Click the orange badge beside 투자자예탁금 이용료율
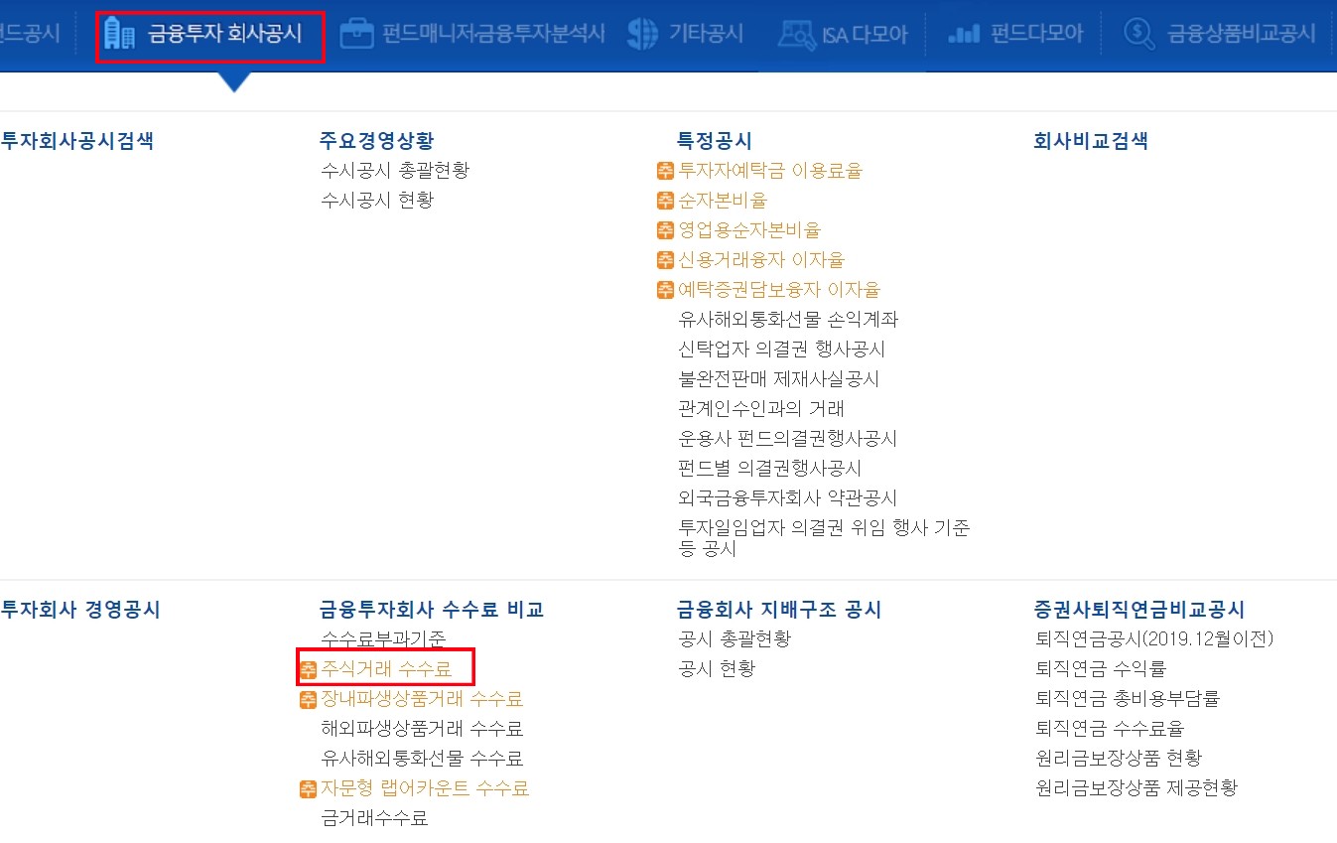The width and height of the screenshot is (1337, 843). click(x=665, y=170)
